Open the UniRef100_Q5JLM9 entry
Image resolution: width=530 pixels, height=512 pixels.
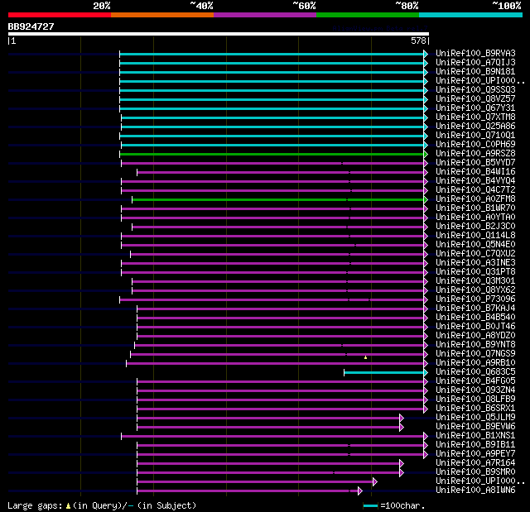(x=475, y=418)
